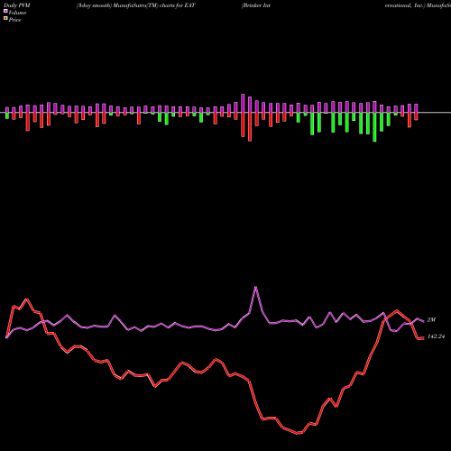Click the 'Brinker Int' company name text
Screen dimensions: 451x451
(x=256, y=5)
